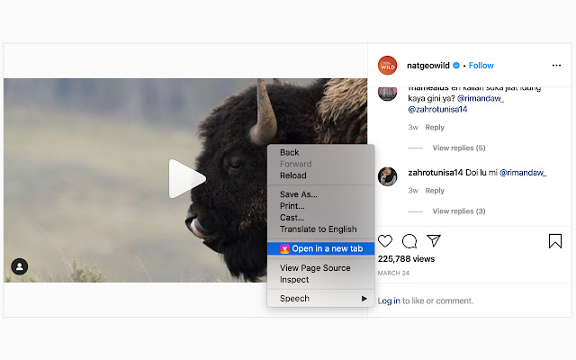Viewport: 576px width, 360px height.
Task: Open zahrotunisa14's avatar picture
Action: (x=387, y=176)
